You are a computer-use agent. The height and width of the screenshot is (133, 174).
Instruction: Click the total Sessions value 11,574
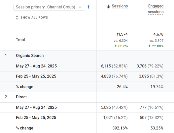[122, 34]
